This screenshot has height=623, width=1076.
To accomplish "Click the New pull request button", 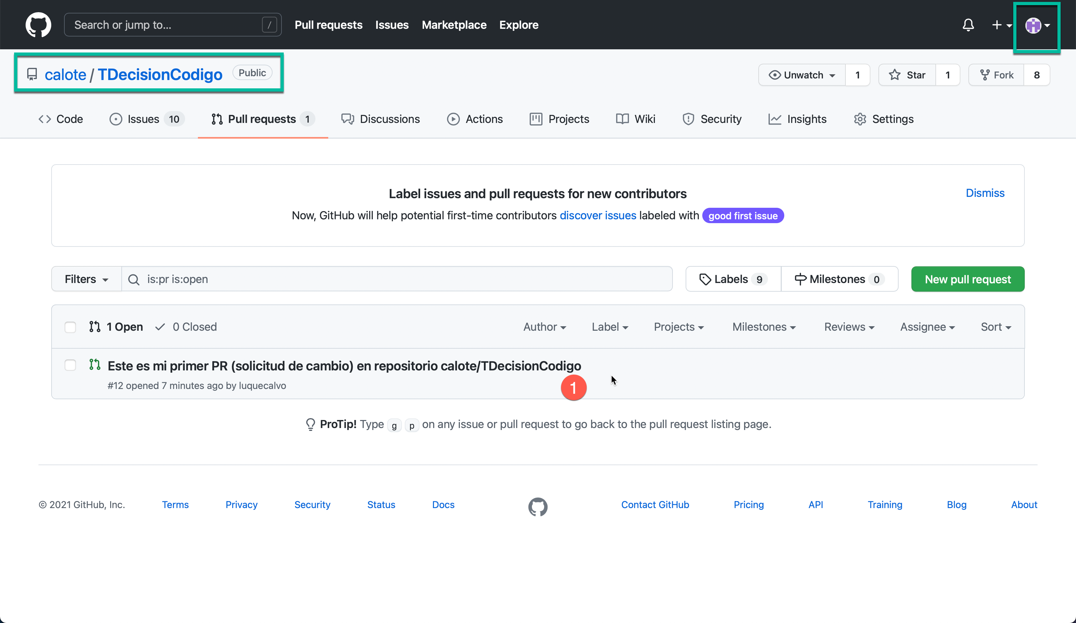I will (967, 279).
